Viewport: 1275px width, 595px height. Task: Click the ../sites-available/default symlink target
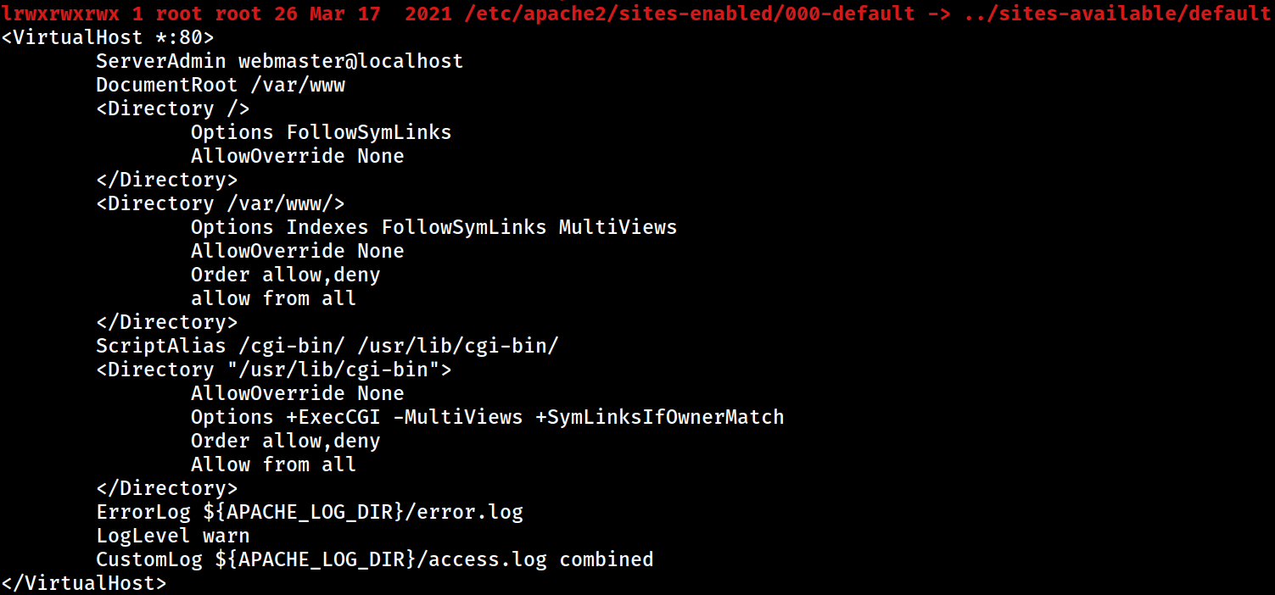[1116, 14]
